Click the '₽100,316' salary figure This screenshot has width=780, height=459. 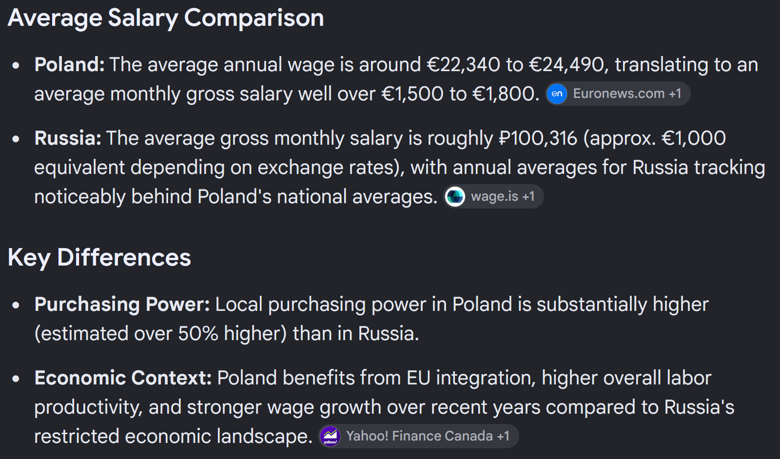click(x=538, y=138)
